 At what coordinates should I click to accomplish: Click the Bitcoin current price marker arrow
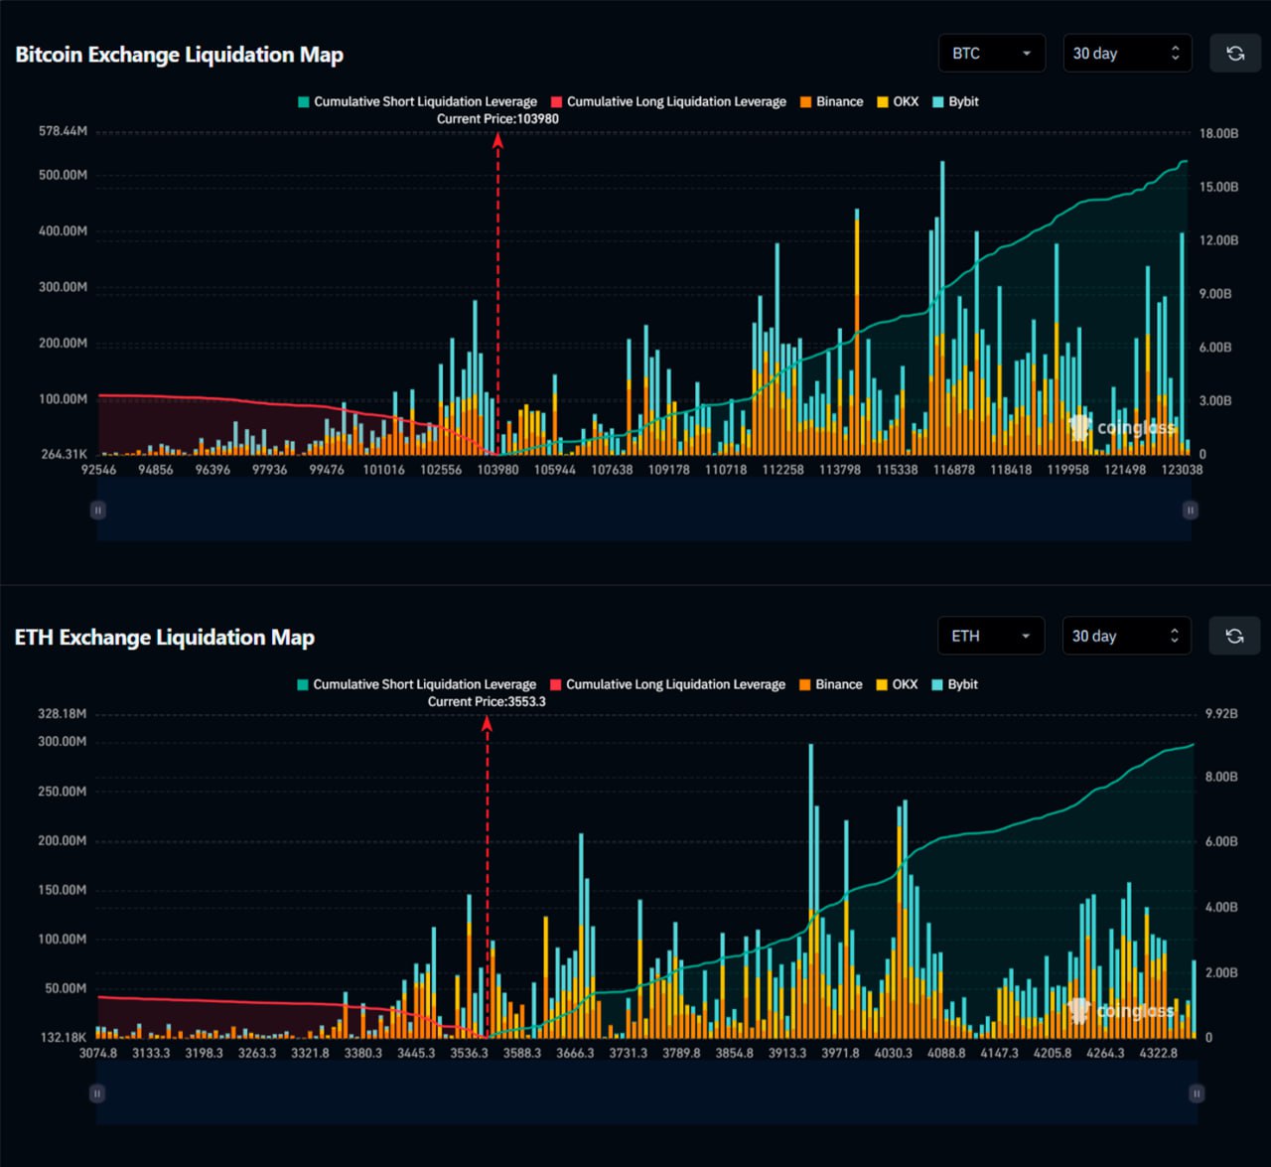497,141
